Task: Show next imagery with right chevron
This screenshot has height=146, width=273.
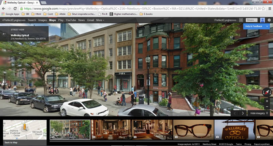Action: [243, 113]
